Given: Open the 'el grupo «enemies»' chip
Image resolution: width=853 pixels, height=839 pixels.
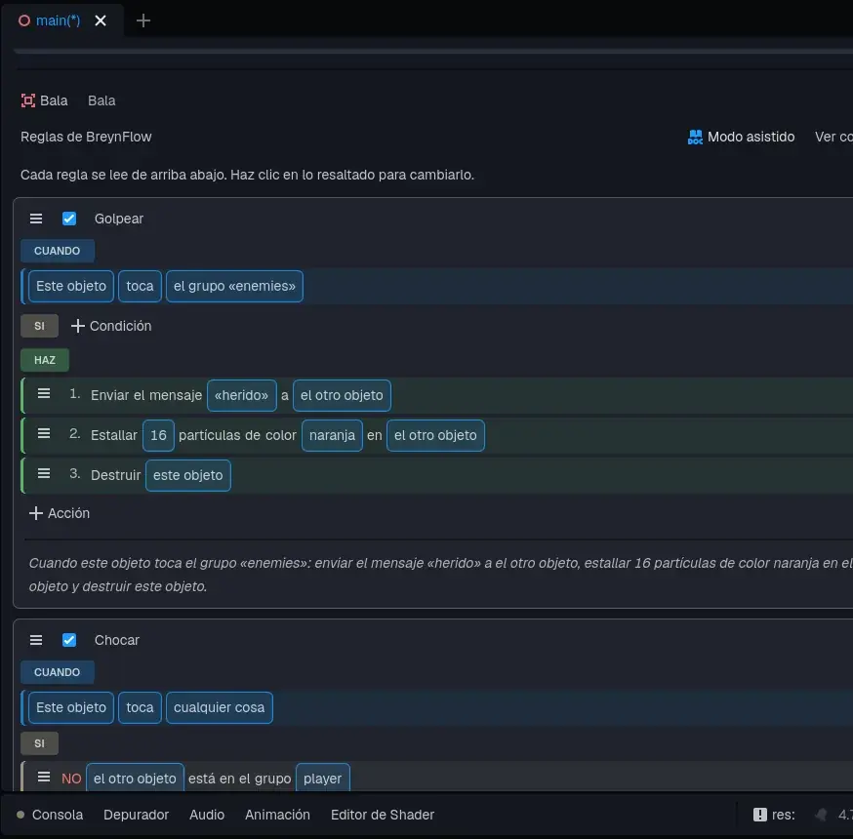Looking at the screenshot, I should tap(234, 286).
